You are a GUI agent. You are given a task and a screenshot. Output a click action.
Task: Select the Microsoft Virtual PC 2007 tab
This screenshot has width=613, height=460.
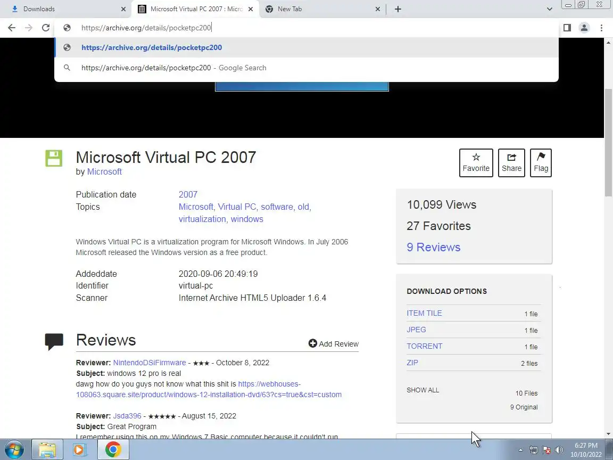(x=195, y=9)
